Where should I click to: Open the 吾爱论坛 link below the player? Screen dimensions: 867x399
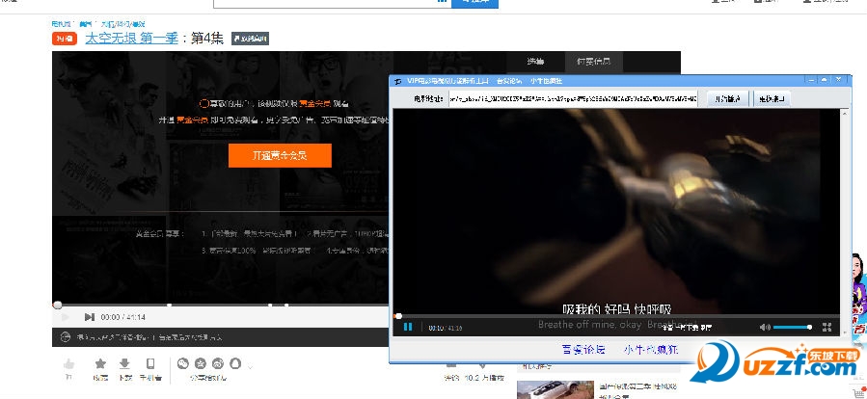(583, 349)
